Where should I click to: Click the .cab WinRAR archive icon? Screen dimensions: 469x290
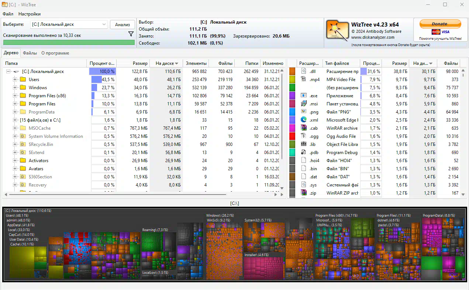click(304, 128)
